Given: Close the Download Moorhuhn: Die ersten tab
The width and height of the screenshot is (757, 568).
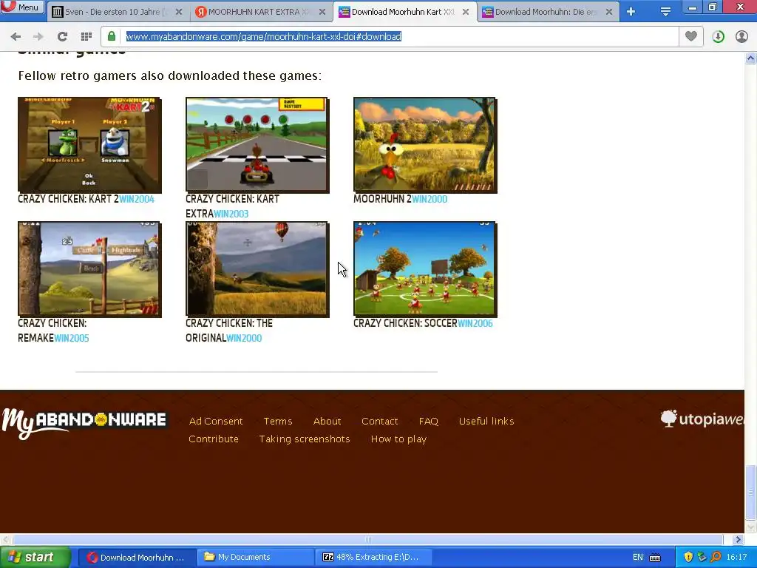Looking at the screenshot, I should (x=609, y=12).
